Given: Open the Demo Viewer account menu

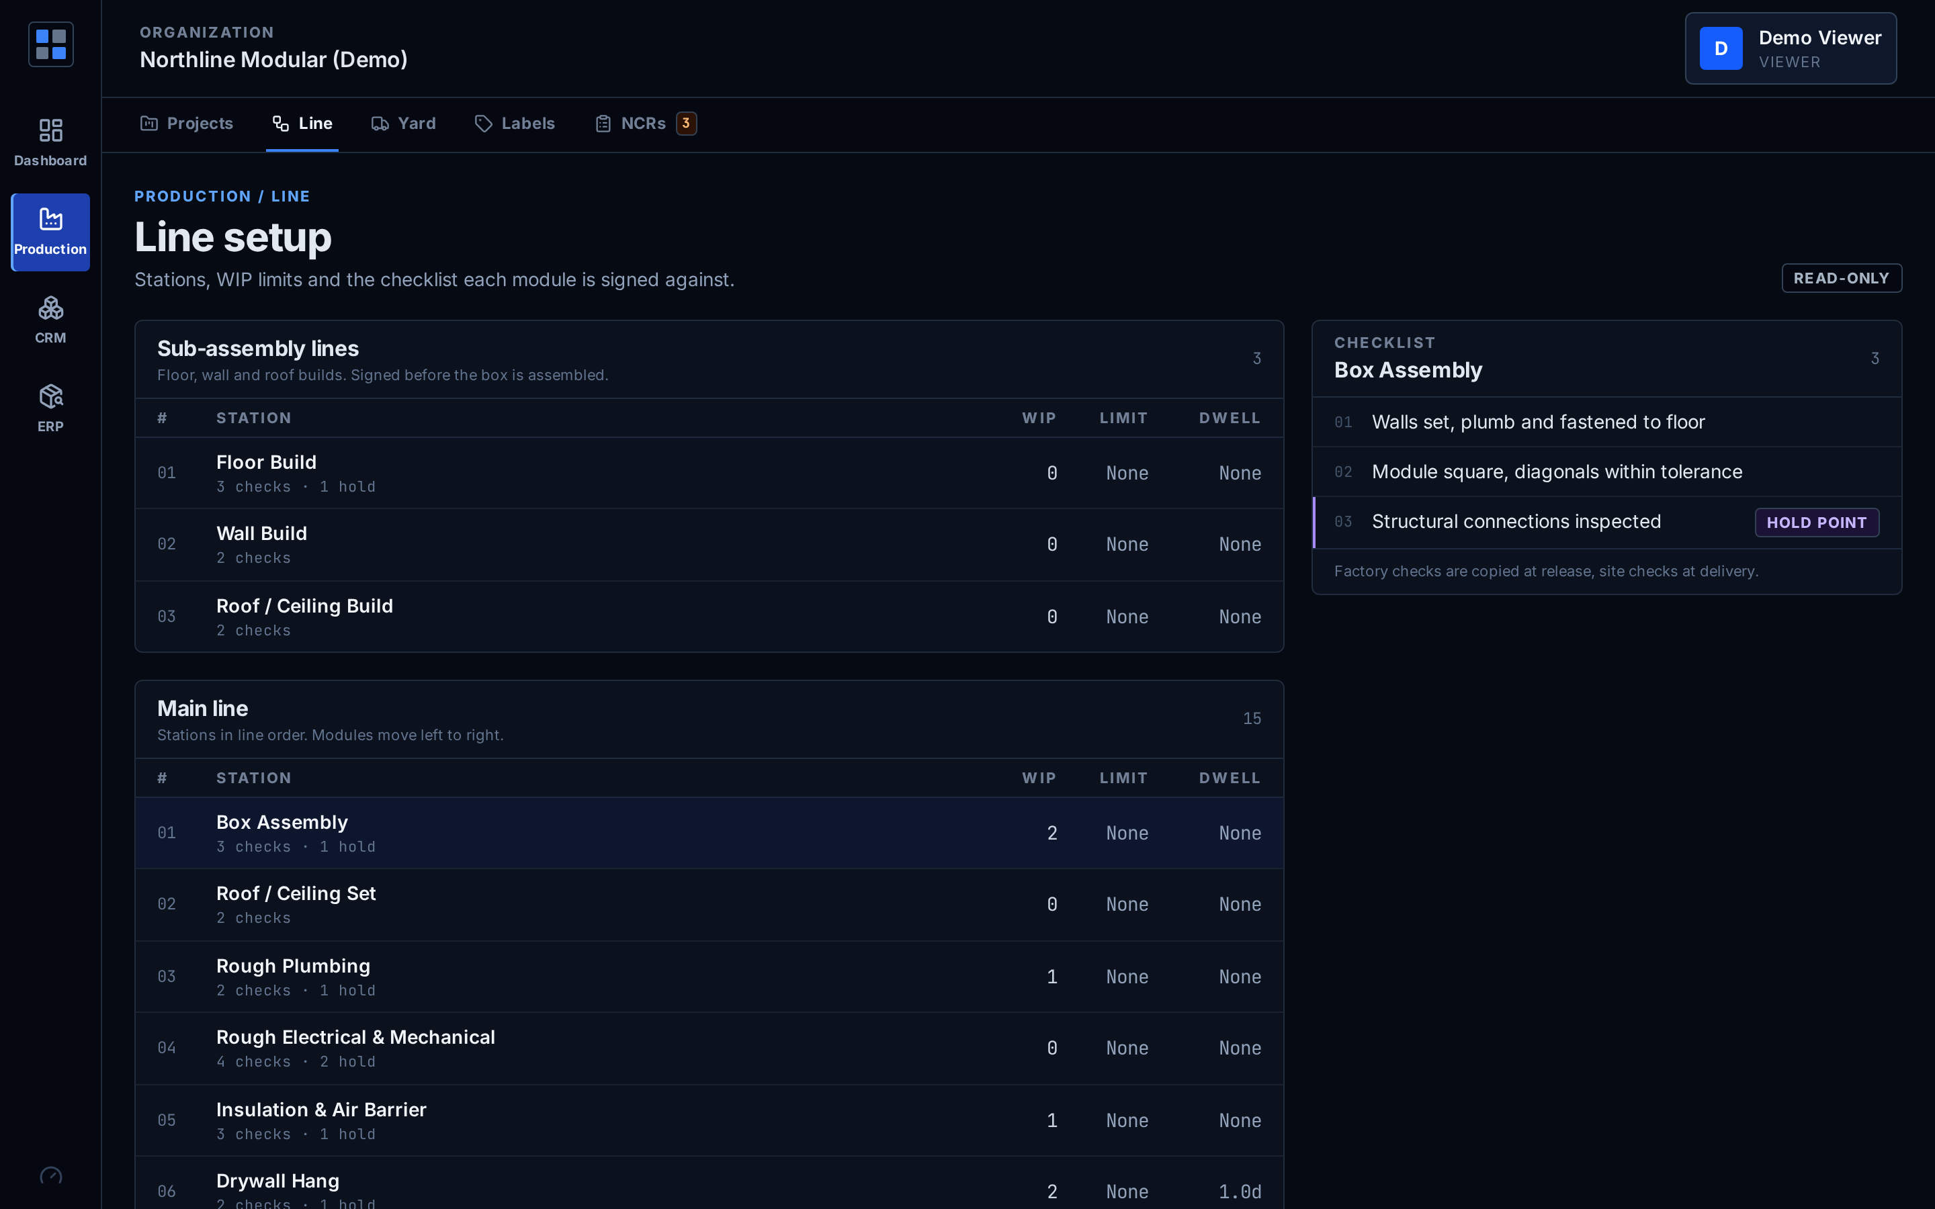Looking at the screenshot, I should 1791,48.
